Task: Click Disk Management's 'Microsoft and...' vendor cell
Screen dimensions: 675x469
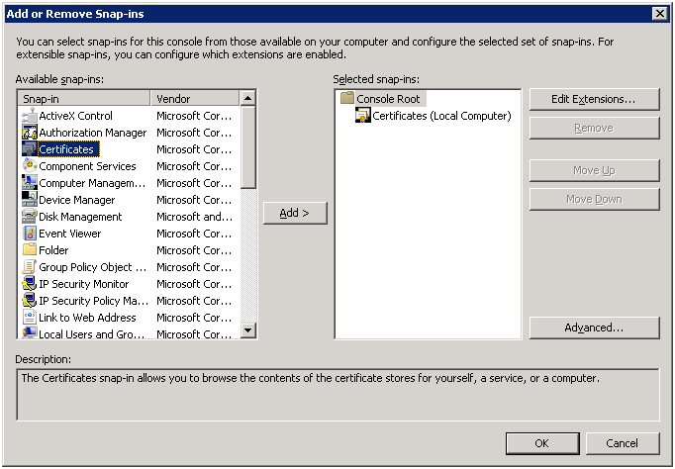Action: coord(194,217)
